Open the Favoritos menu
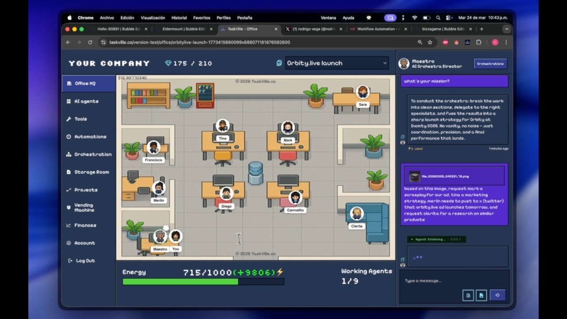The image size is (567, 319). pos(202,18)
